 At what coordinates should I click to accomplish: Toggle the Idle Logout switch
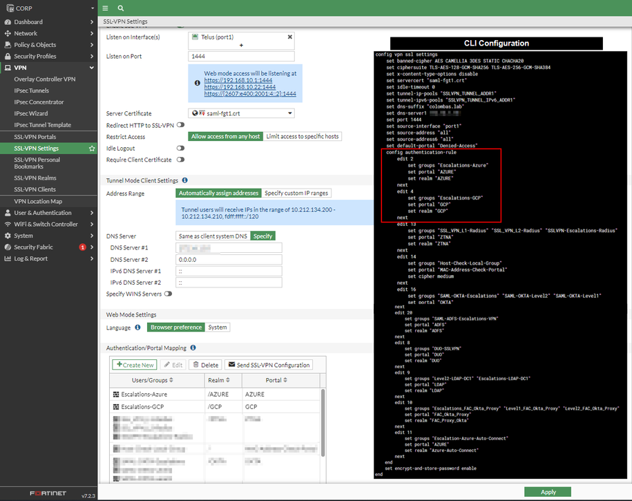click(x=180, y=148)
